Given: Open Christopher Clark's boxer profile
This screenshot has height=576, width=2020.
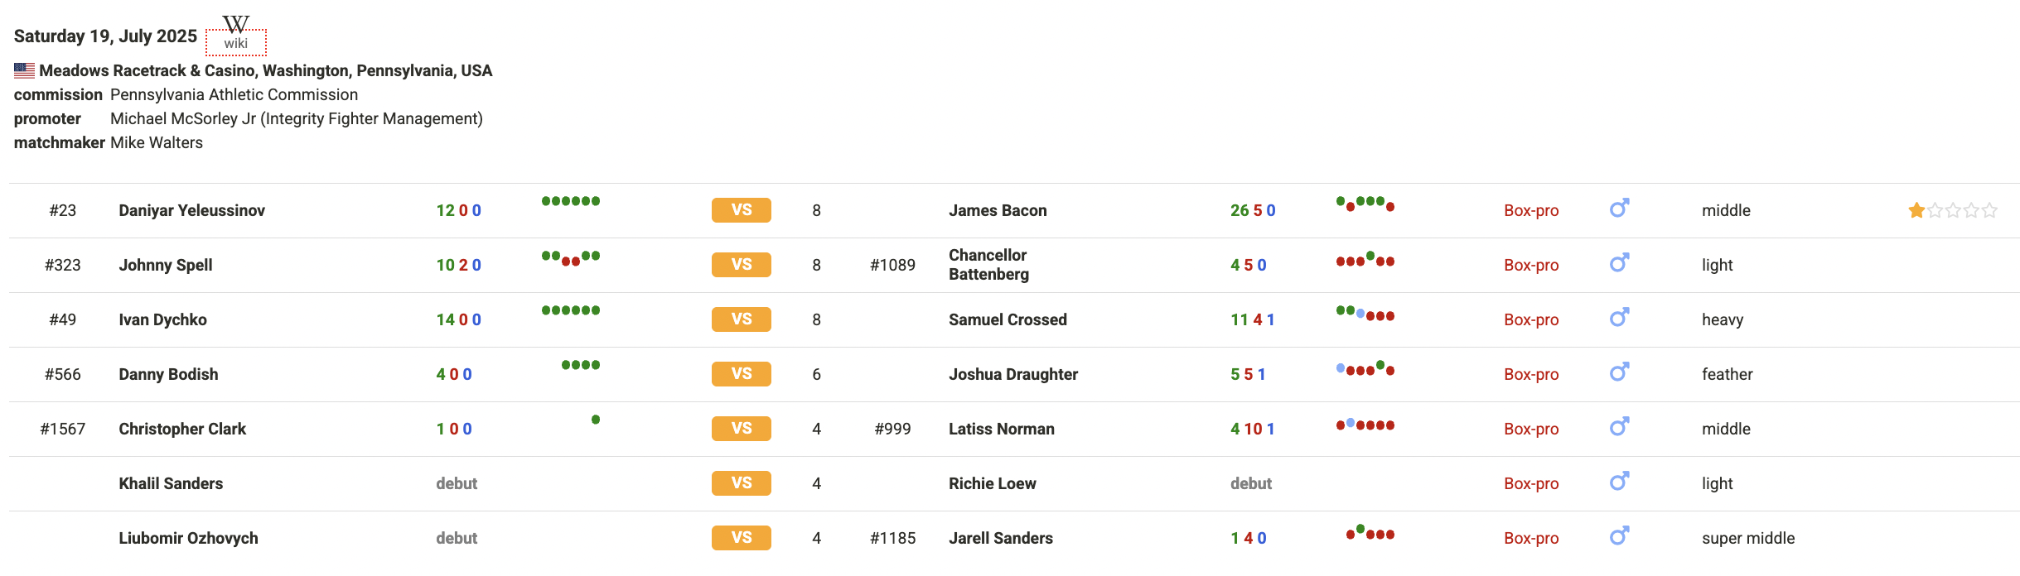Looking at the screenshot, I should [x=182, y=429].
